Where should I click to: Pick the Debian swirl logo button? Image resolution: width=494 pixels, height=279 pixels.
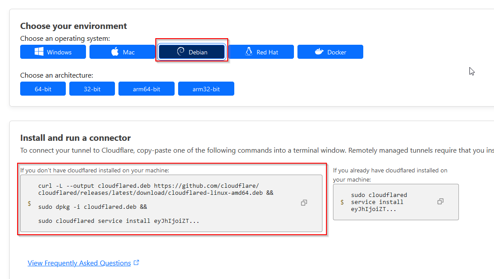coord(192,52)
